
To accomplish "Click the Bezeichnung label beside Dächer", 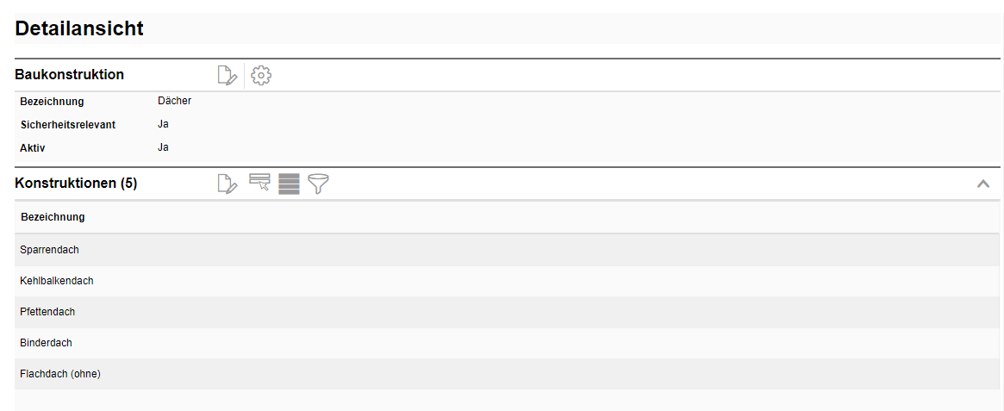I will click(53, 102).
